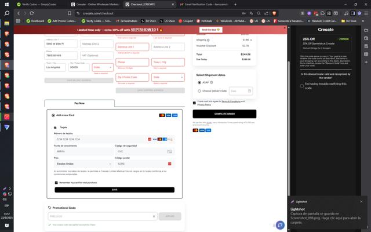Click the bookmark page icon
The width and height of the screenshot is (371, 232).
coord(70,13)
